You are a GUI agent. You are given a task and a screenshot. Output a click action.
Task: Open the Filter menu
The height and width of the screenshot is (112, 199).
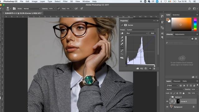click(x=65, y=1)
